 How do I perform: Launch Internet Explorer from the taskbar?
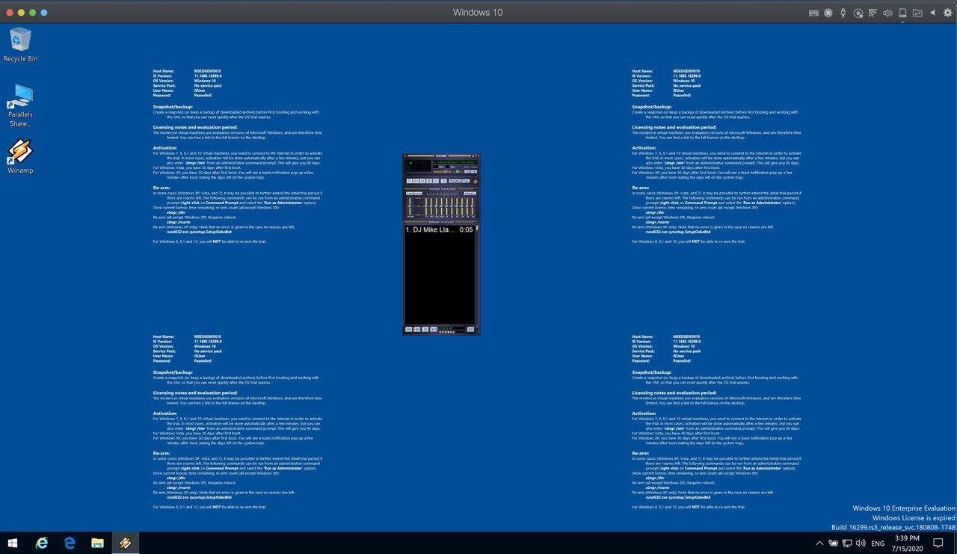[x=42, y=543]
